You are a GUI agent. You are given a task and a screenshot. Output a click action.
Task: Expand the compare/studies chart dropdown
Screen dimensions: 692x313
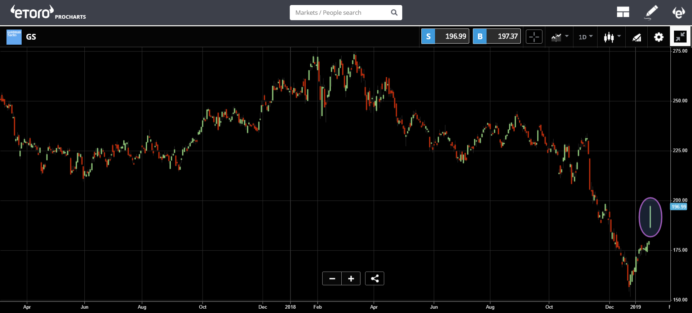pos(560,36)
